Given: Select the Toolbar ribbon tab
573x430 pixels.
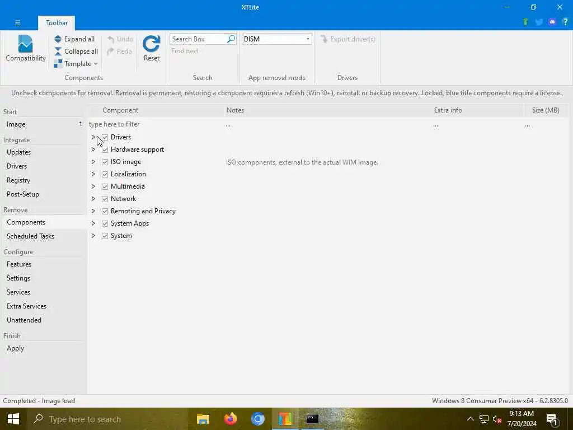Looking at the screenshot, I should pyautogui.click(x=57, y=22).
